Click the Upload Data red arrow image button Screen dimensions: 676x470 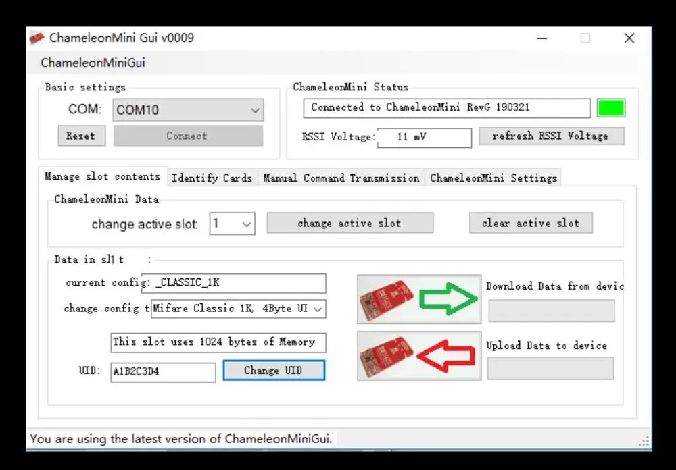[419, 356]
